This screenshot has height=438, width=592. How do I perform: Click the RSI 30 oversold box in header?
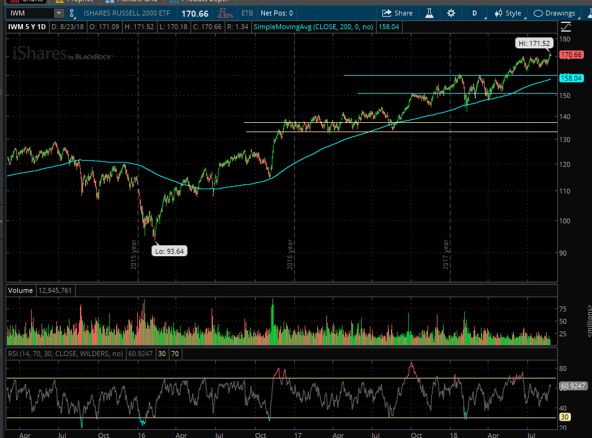pos(162,354)
